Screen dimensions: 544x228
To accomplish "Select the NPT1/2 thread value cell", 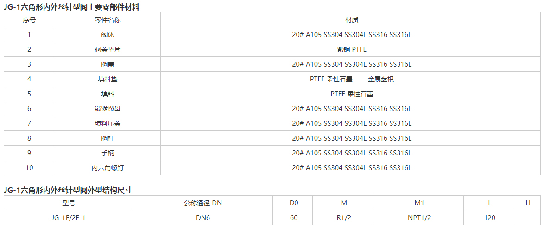I will tap(419, 218).
